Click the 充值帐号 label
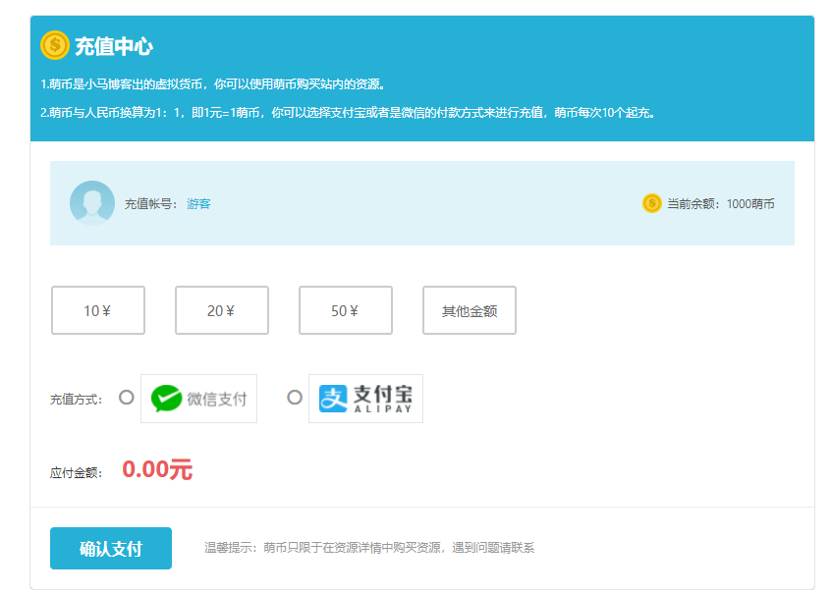 click(x=147, y=203)
